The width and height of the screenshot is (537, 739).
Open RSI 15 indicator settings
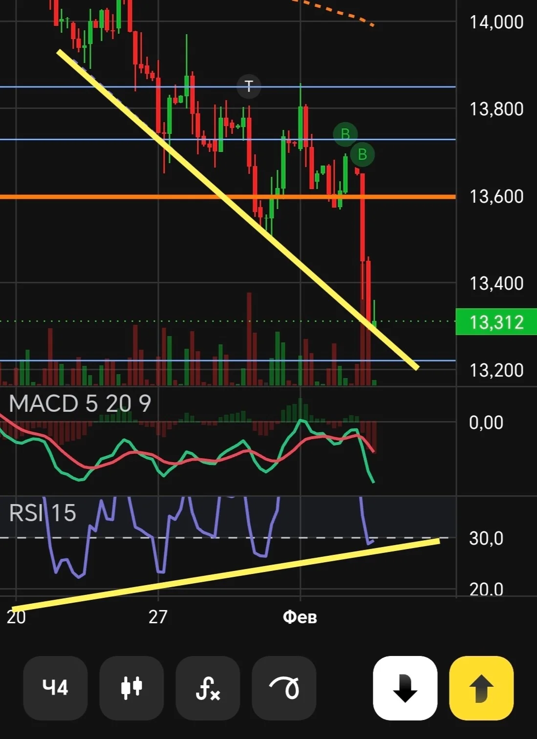pyautogui.click(x=43, y=513)
